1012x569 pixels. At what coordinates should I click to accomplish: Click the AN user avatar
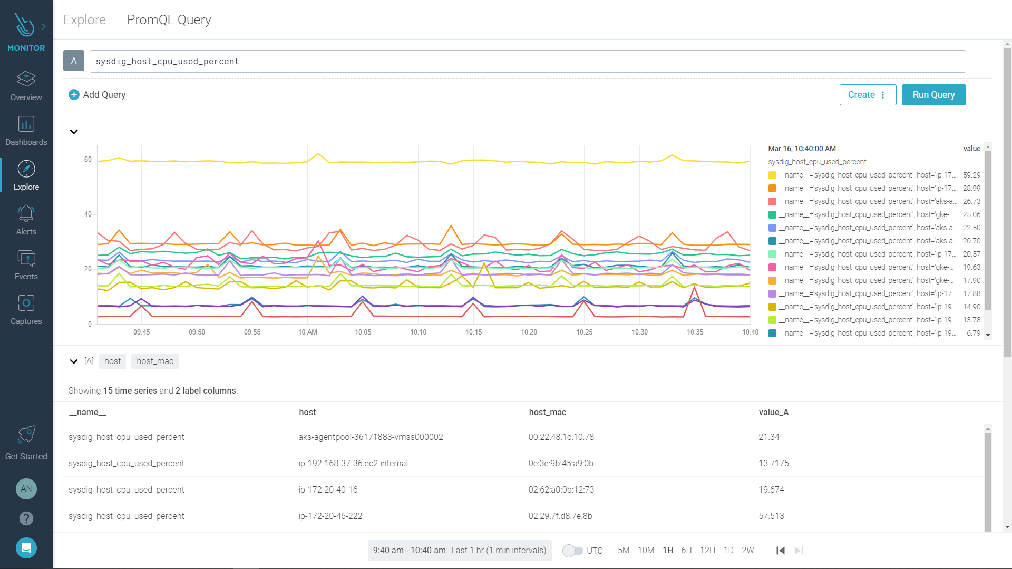click(x=26, y=489)
